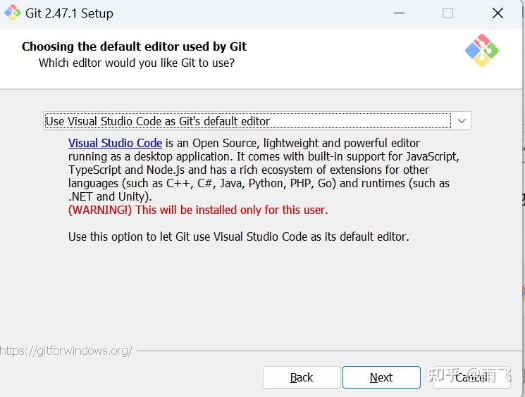Viewport: 525px width, 397px height.
Task: Click the red WARNING message text
Action: click(x=198, y=210)
